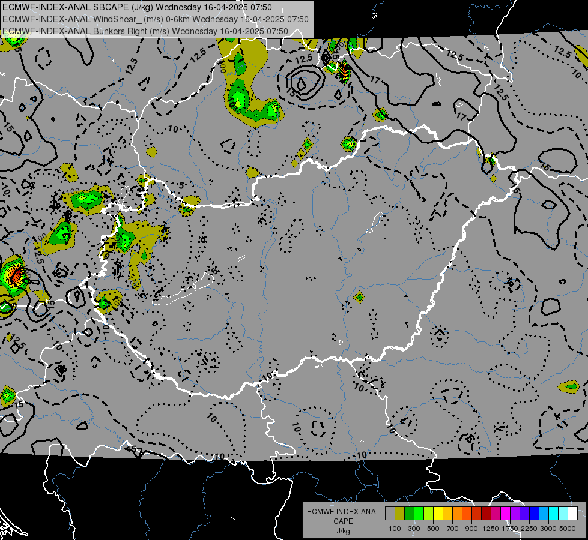The height and width of the screenshot is (540, 588).
Task: Click the ECMWF-INDEX-ANAL legend label
Action: (344, 512)
